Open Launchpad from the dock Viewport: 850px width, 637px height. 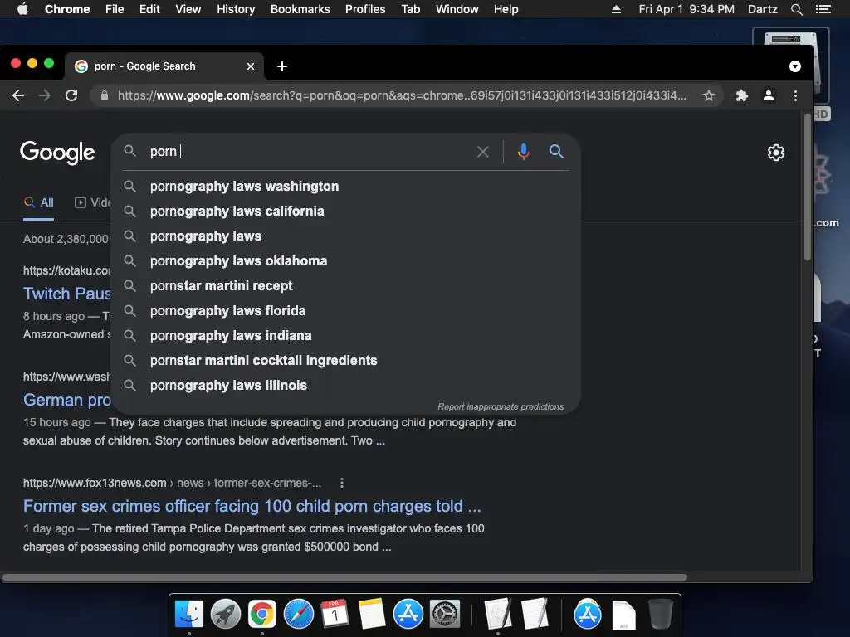(x=226, y=615)
